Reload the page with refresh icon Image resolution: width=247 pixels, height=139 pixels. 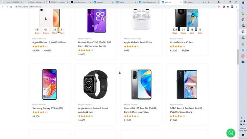pyautogui.click(x=11, y=7)
